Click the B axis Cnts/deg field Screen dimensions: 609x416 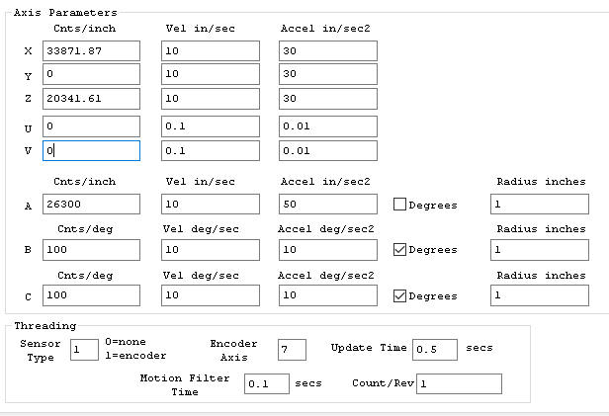[91, 250]
